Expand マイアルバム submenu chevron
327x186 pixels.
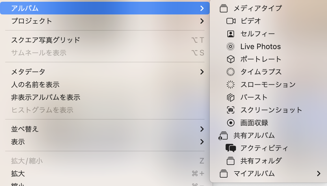319,174
